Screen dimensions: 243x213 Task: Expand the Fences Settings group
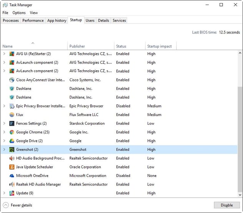(4, 124)
